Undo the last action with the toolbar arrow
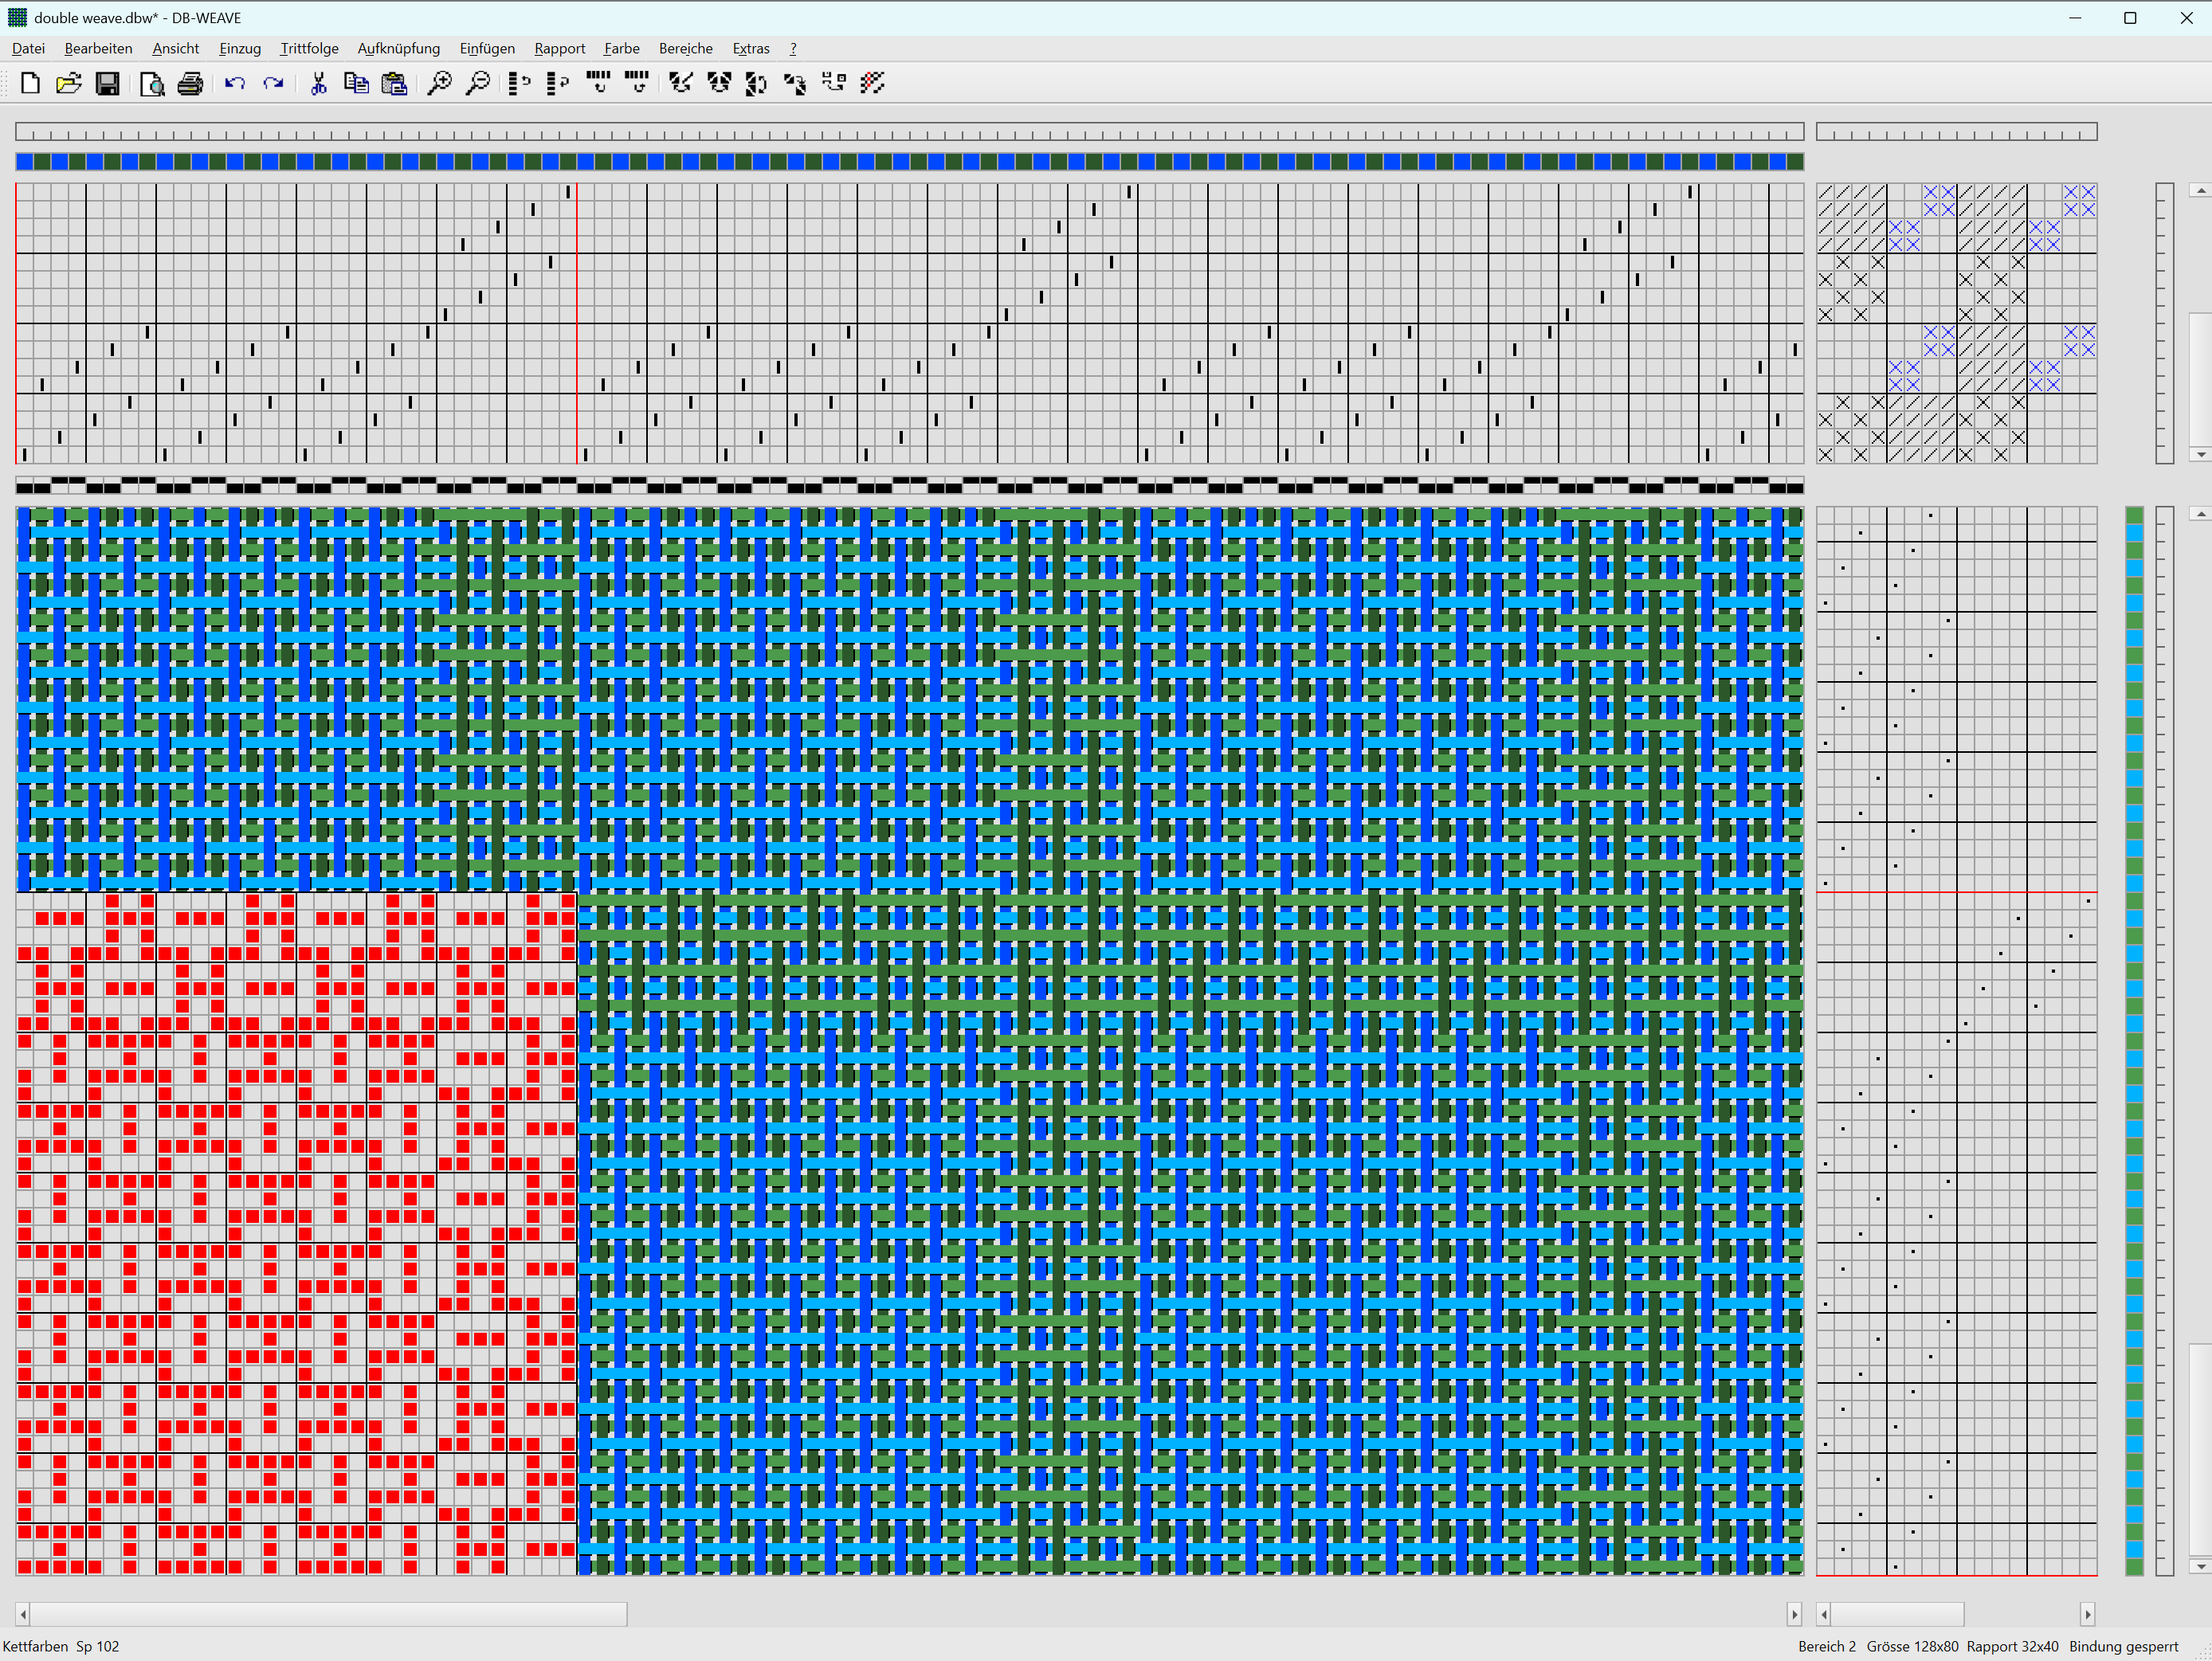This screenshot has height=1661, width=2212. pyautogui.click(x=235, y=83)
